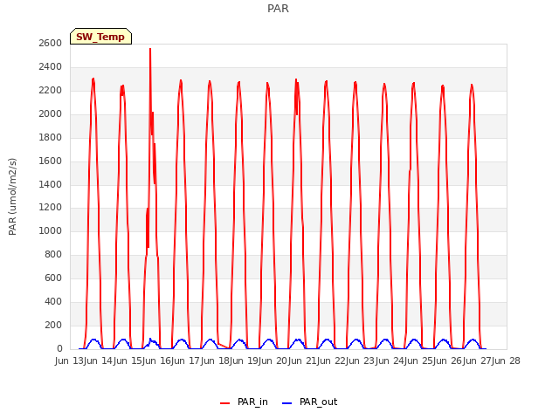The height and width of the screenshot is (419, 559).
Task: Toggle the PAR_out legend entry
Action: (309, 402)
